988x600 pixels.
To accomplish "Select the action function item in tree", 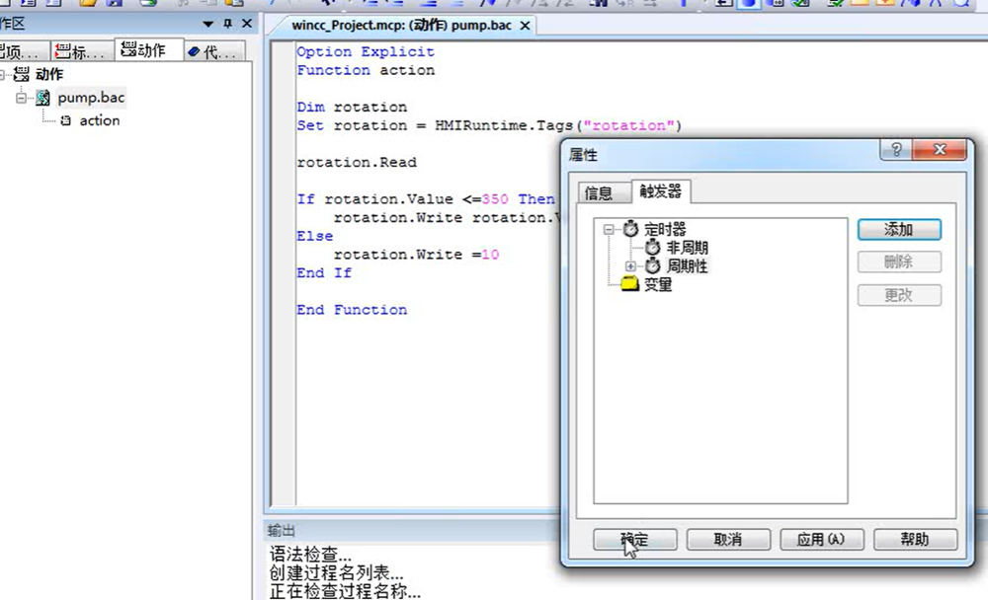I will (x=99, y=120).
